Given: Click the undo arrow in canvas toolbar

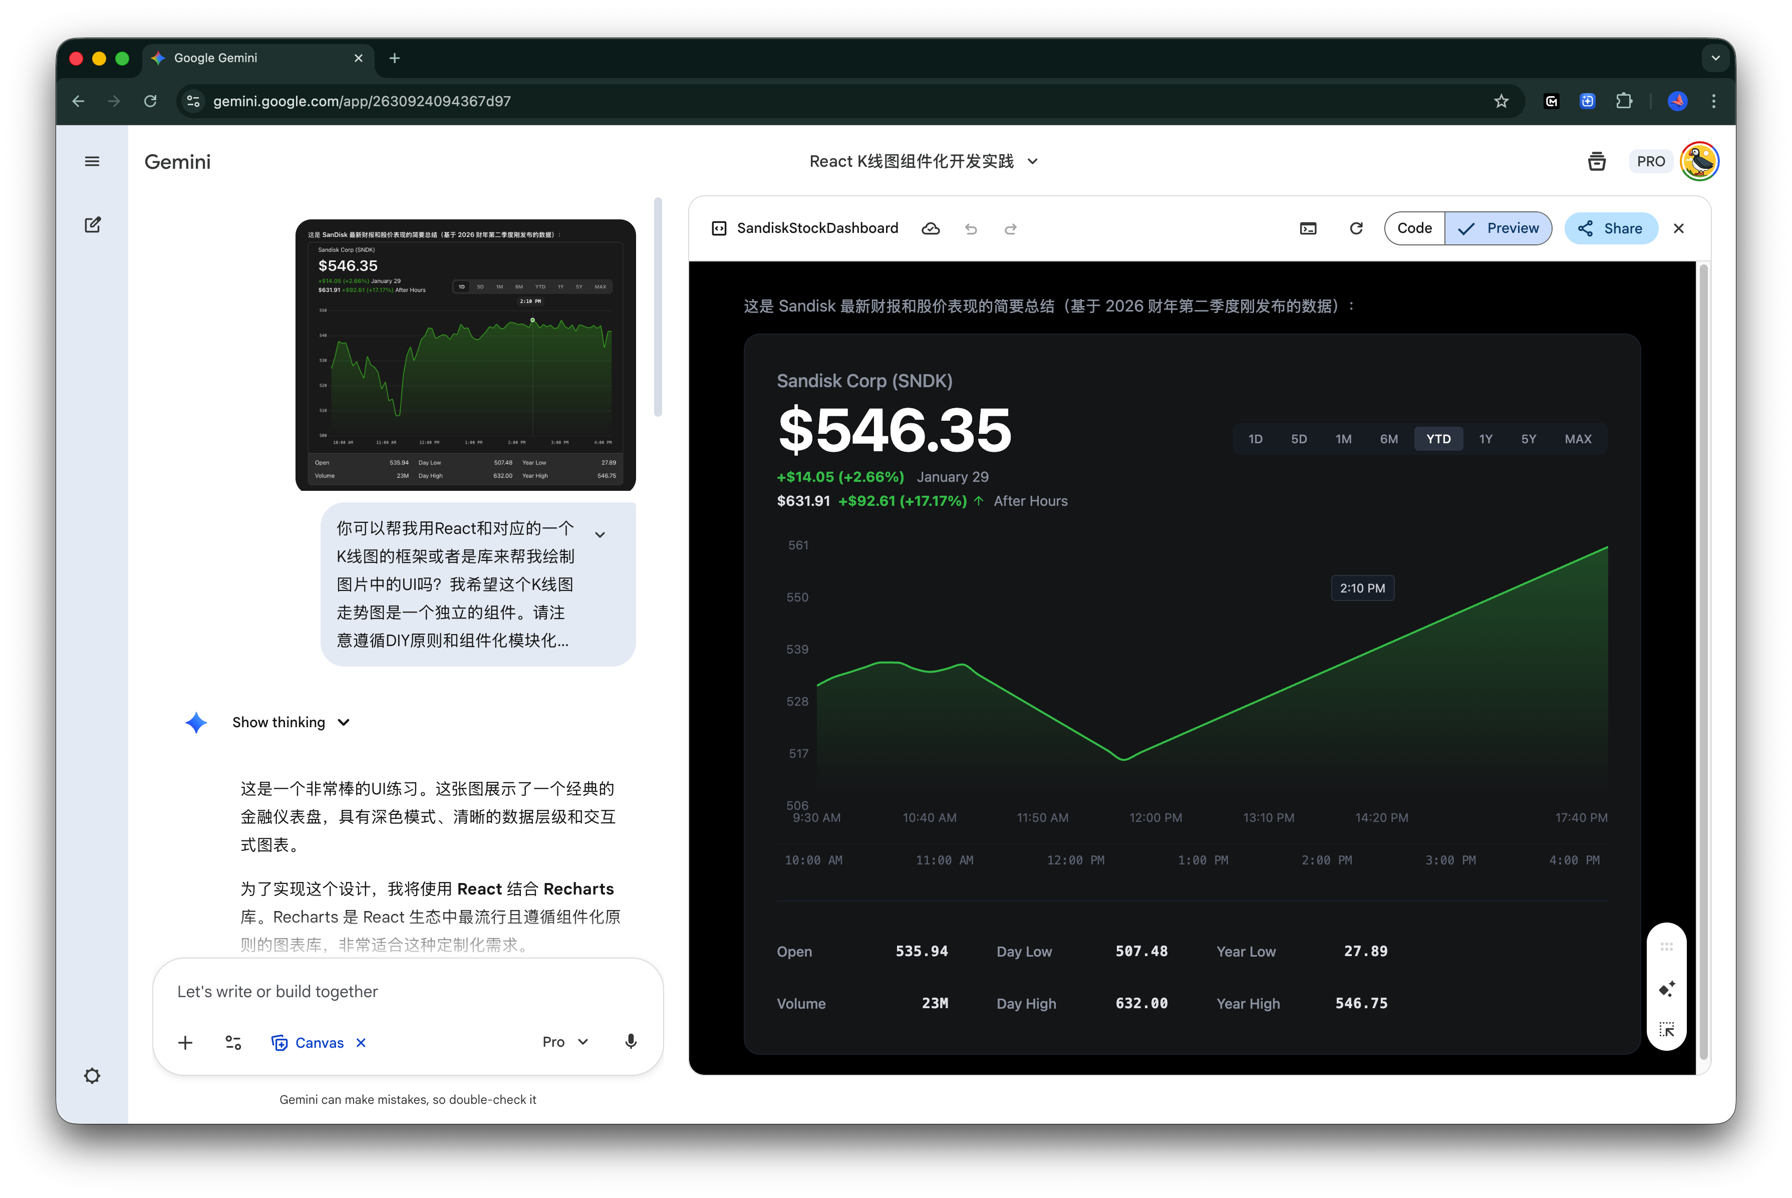Looking at the screenshot, I should (970, 228).
